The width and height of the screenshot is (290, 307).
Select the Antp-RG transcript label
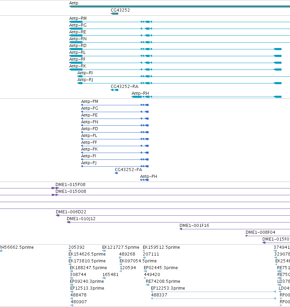pos(78,25)
